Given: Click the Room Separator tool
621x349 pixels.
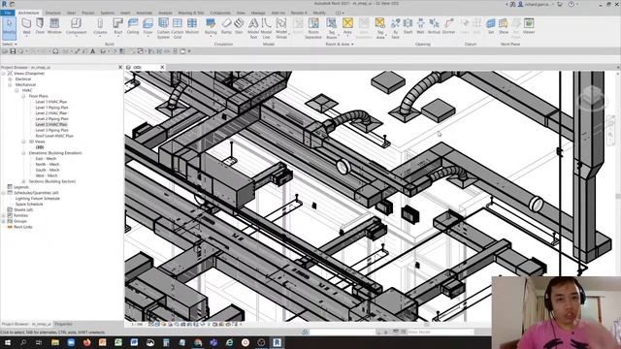Looking at the screenshot, I should point(313,28).
